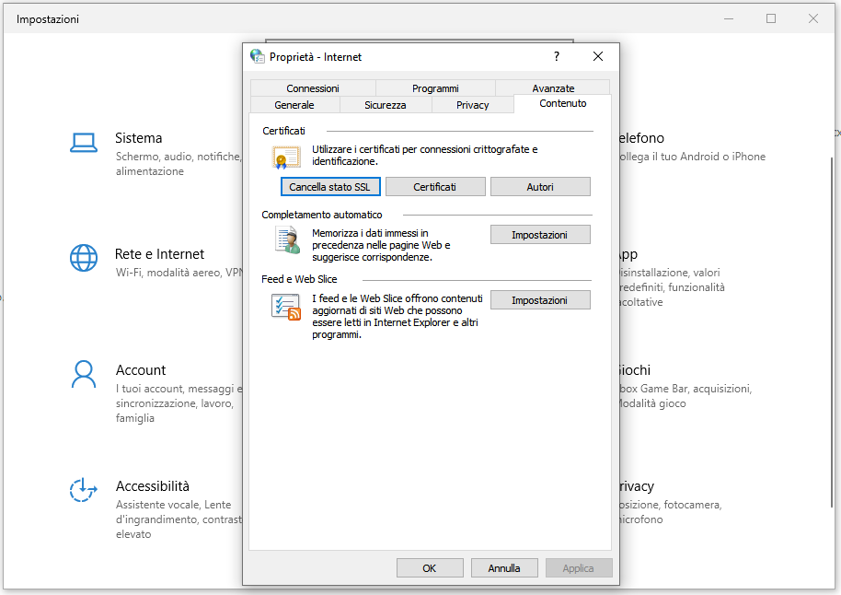Open Impostazioni for Feed e Web Slice
The height and width of the screenshot is (595, 841).
click(540, 300)
